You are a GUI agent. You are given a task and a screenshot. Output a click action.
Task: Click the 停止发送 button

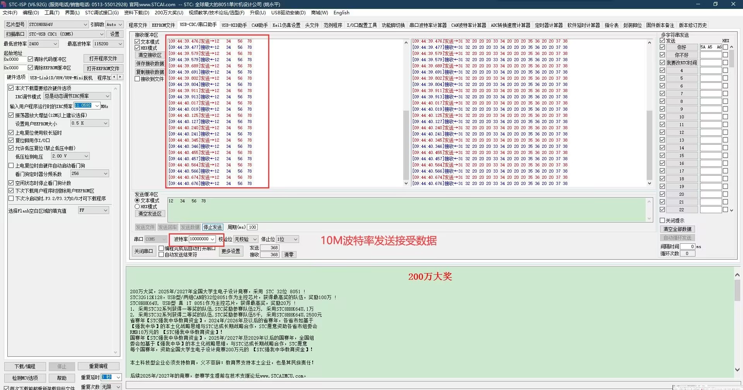[x=213, y=227]
